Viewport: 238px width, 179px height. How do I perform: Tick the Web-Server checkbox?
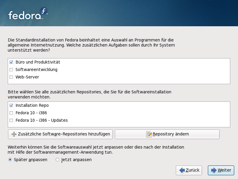[11, 77]
